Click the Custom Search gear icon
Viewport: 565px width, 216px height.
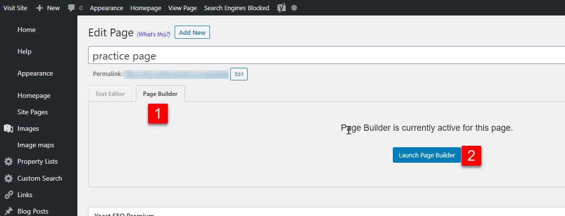click(8, 178)
